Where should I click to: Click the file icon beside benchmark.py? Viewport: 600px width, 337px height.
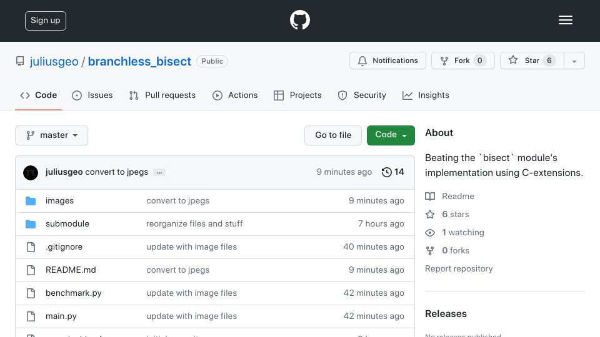[31, 293]
